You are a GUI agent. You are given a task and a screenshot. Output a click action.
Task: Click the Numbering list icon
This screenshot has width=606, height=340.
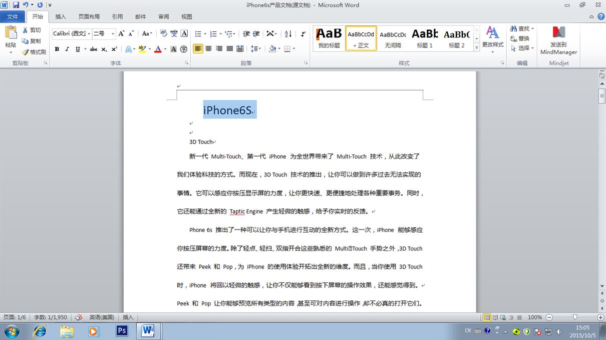(x=213, y=33)
